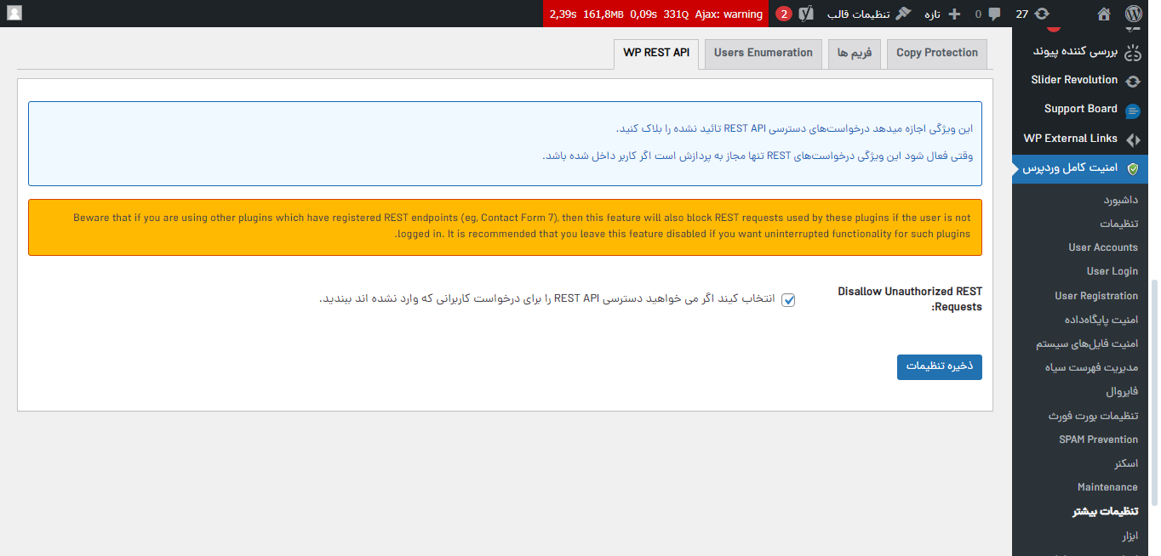Open Support Board sidebar menu
This screenshot has height=556, width=1161.
click(x=1080, y=110)
